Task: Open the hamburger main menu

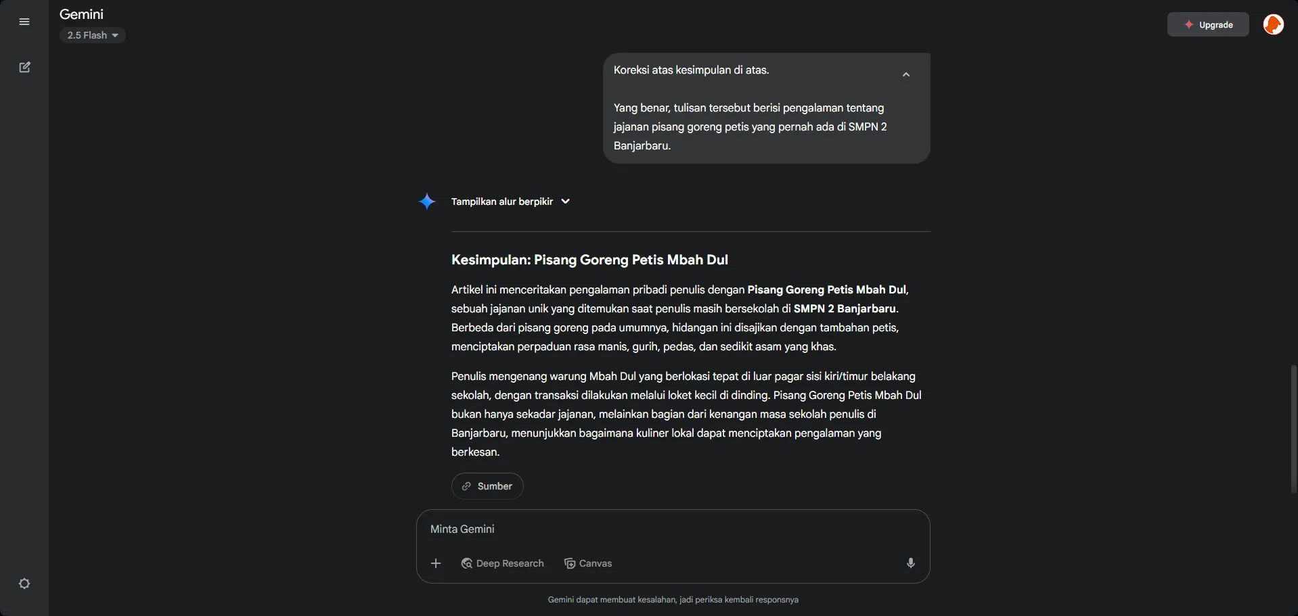Action: pos(24,22)
